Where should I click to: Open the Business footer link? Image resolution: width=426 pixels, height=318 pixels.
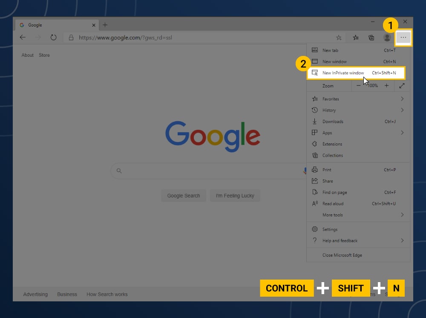tap(67, 295)
